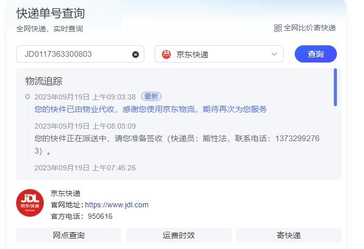364x249 pixels.
Task: Click the 官方电话 950616 text
Action: pyautogui.click(x=82, y=216)
